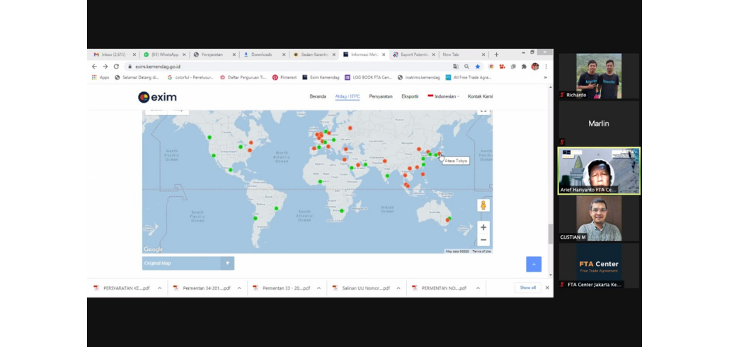This screenshot has width=729, height=347.
Task: Open the Kontak Kami link
Action: click(x=480, y=96)
